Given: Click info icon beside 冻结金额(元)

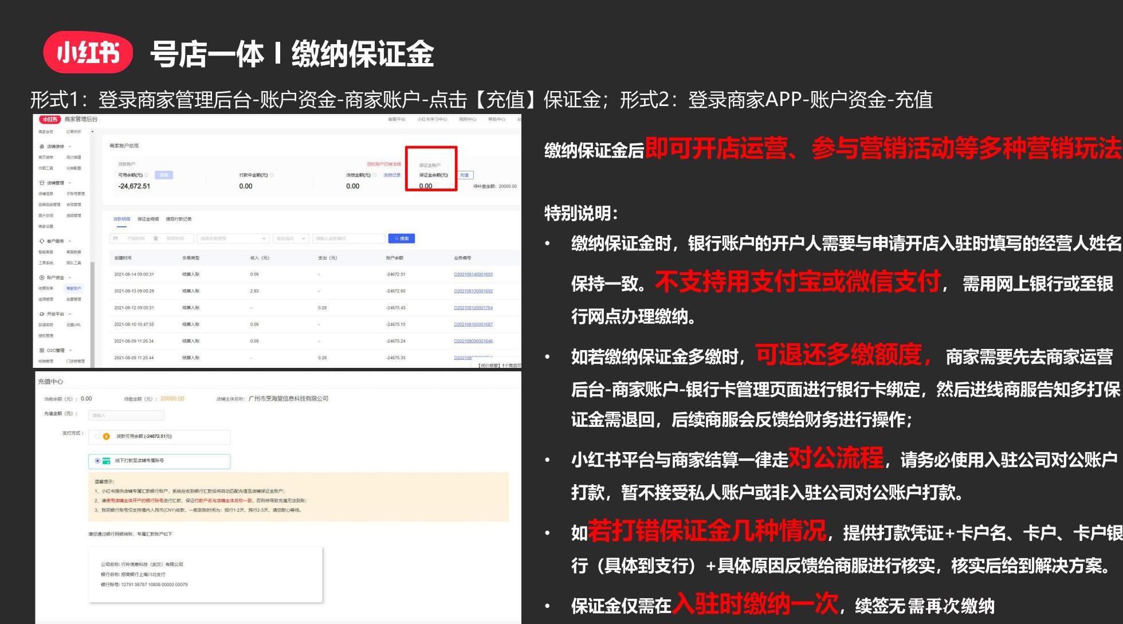Looking at the screenshot, I should (374, 175).
